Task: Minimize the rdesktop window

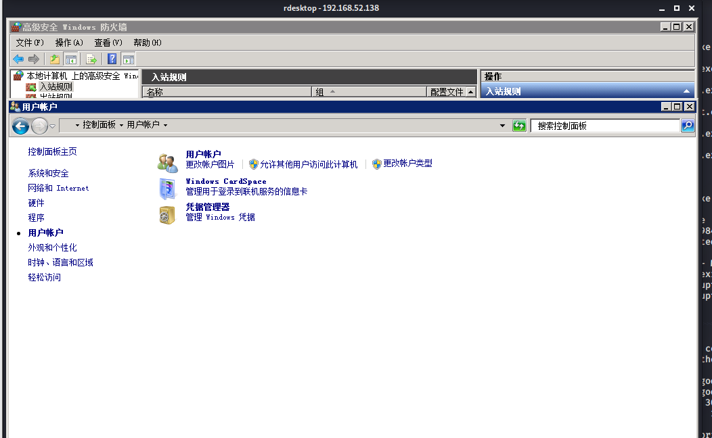Action: (x=662, y=8)
